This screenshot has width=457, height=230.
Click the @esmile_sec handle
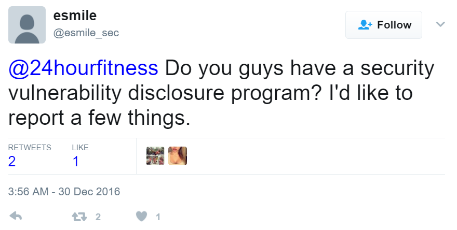86,33
